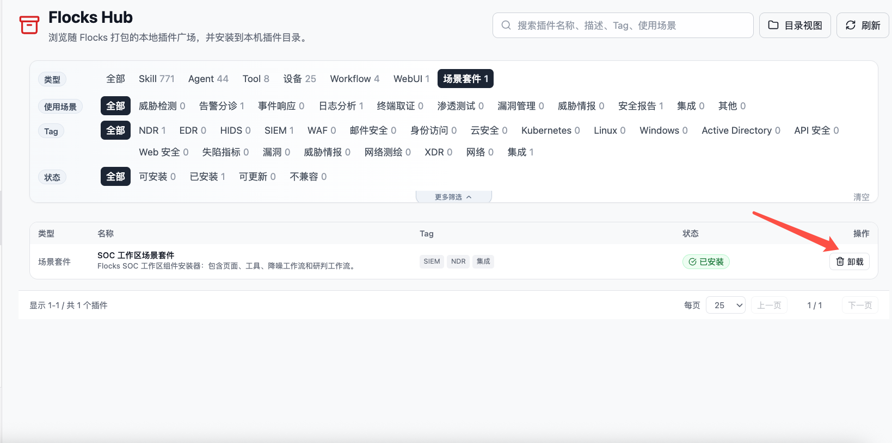
Task: Filter scenario 日志分析 1
Action: pyautogui.click(x=341, y=106)
